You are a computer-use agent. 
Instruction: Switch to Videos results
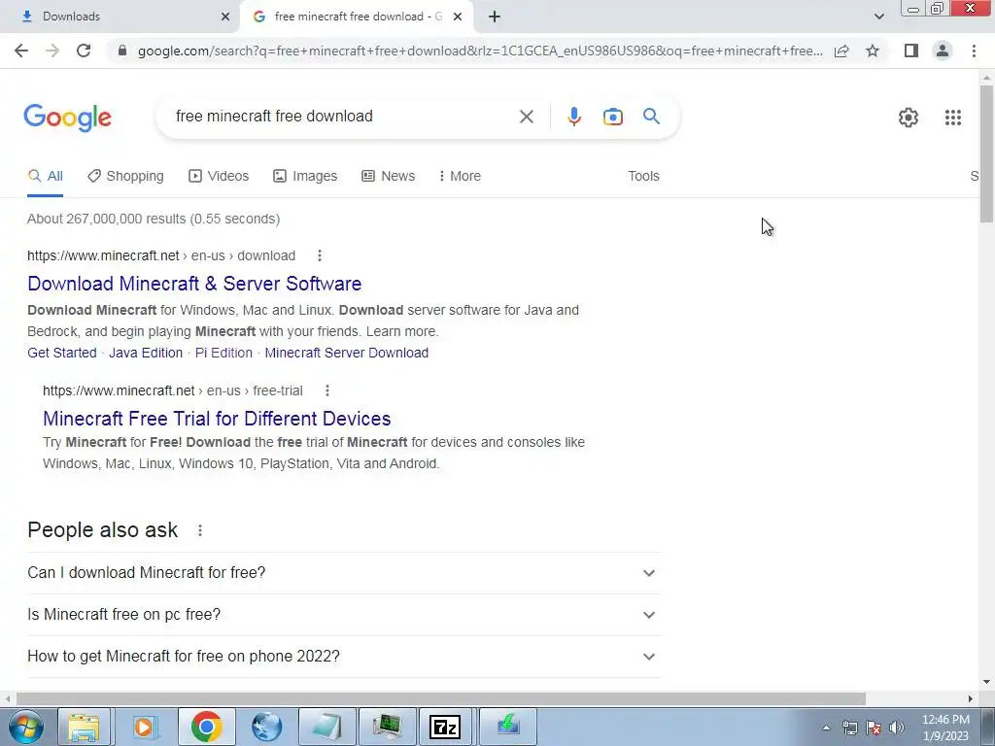click(219, 177)
